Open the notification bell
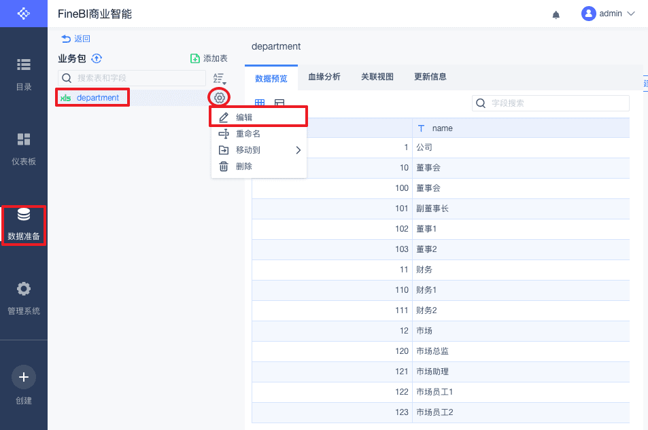 click(x=556, y=14)
